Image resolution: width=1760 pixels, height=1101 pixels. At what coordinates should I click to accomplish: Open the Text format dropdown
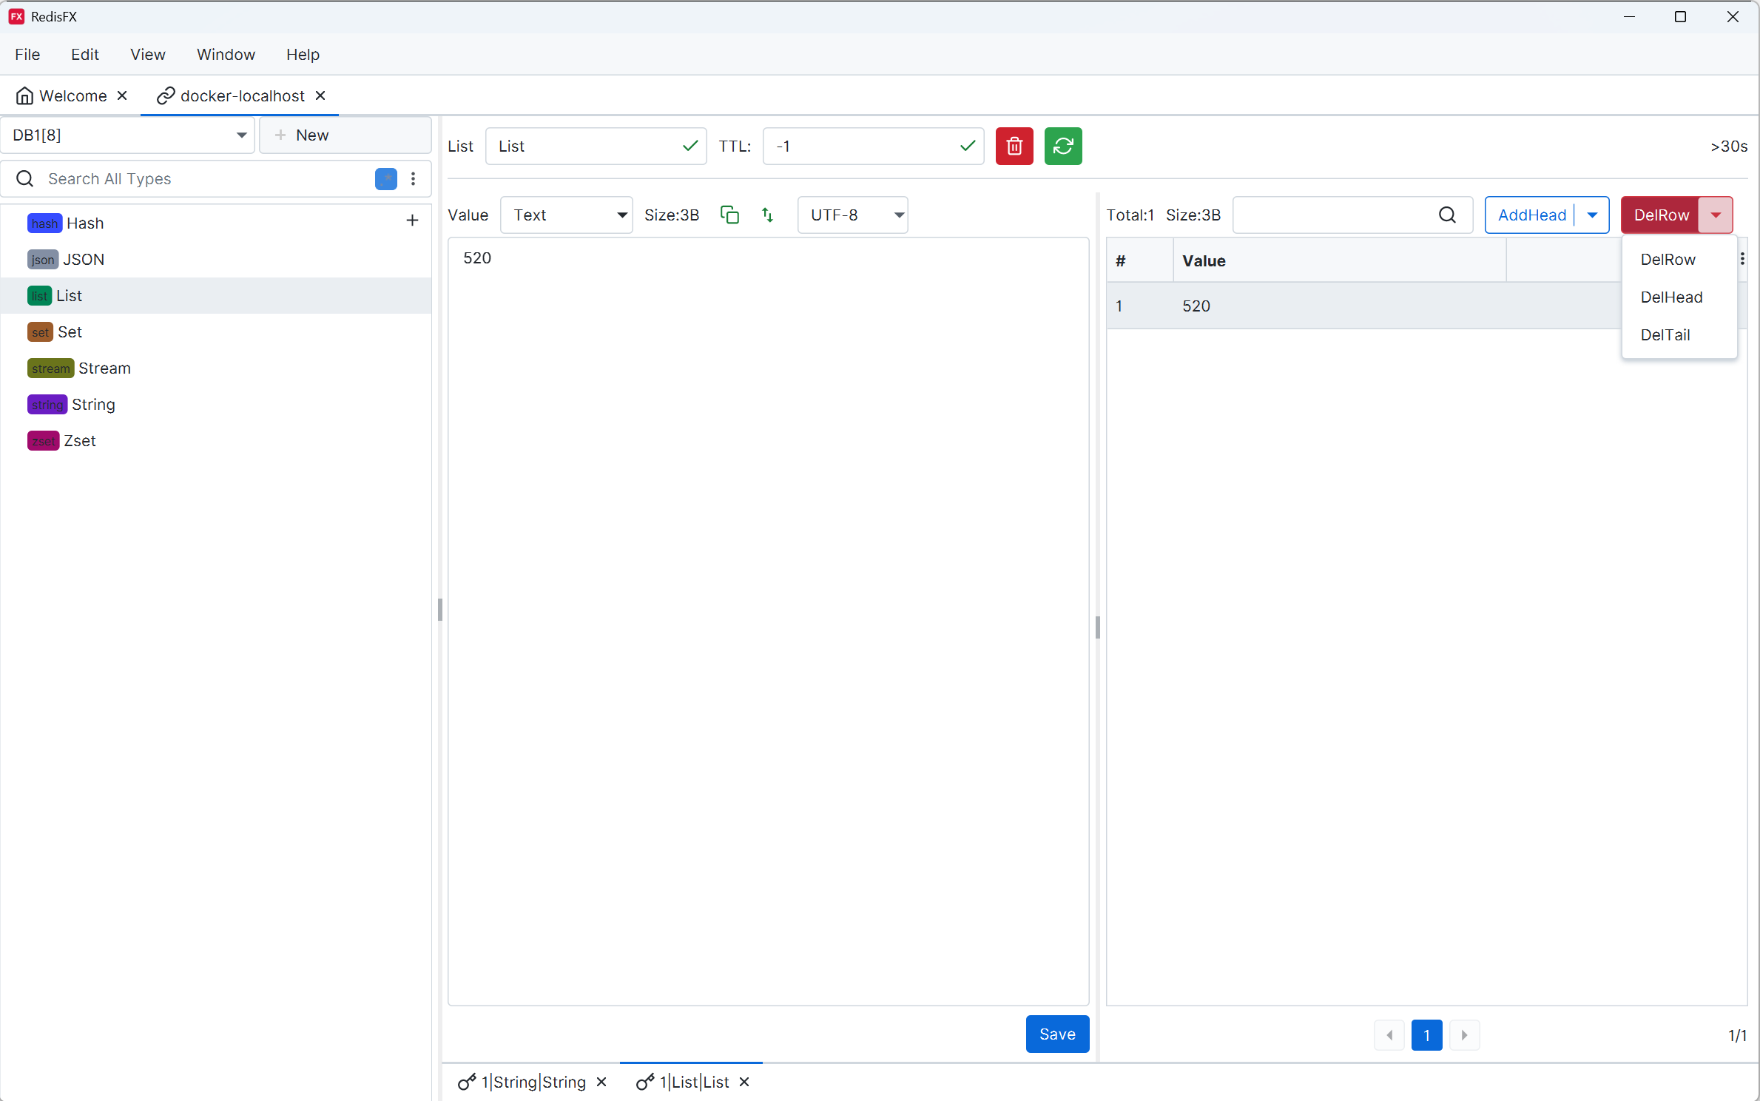(x=566, y=215)
